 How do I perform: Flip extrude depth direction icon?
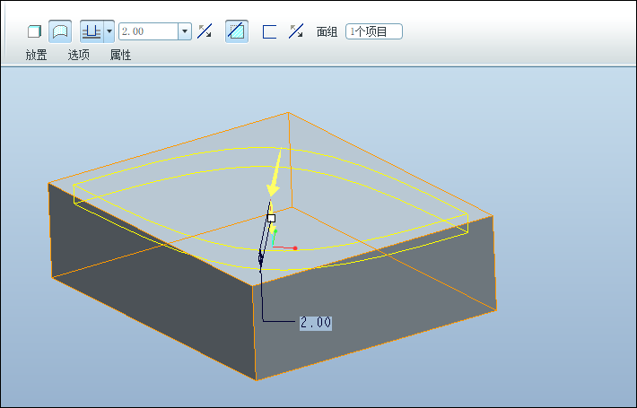pyautogui.click(x=205, y=31)
